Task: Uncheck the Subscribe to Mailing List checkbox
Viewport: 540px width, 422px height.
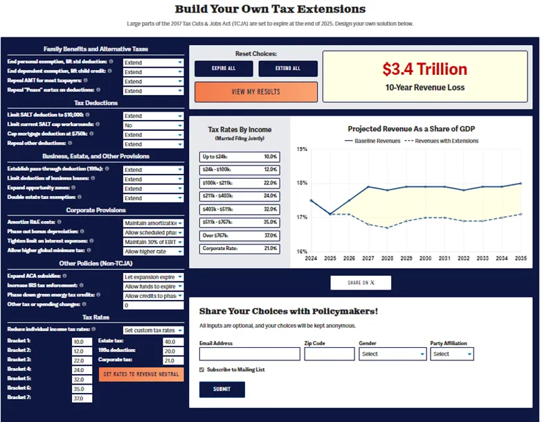Action: tap(201, 370)
